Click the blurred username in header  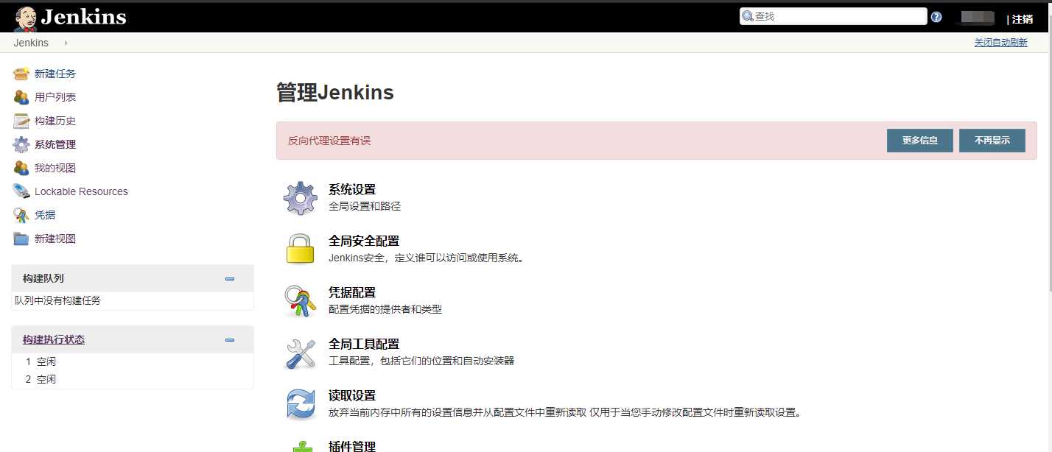point(978,18)
